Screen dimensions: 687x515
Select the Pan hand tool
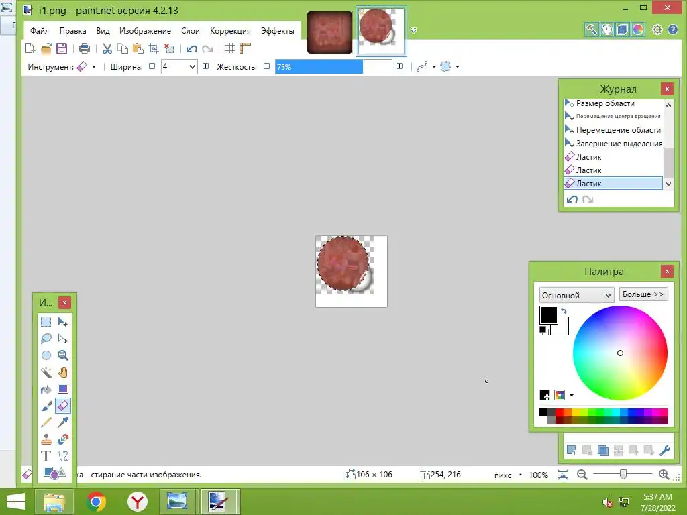pyautogui.click(x=62, y=372)
